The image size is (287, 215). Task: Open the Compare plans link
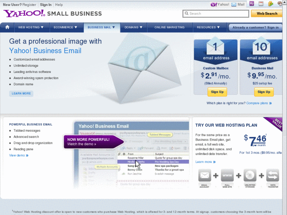[x=259, y=103]
